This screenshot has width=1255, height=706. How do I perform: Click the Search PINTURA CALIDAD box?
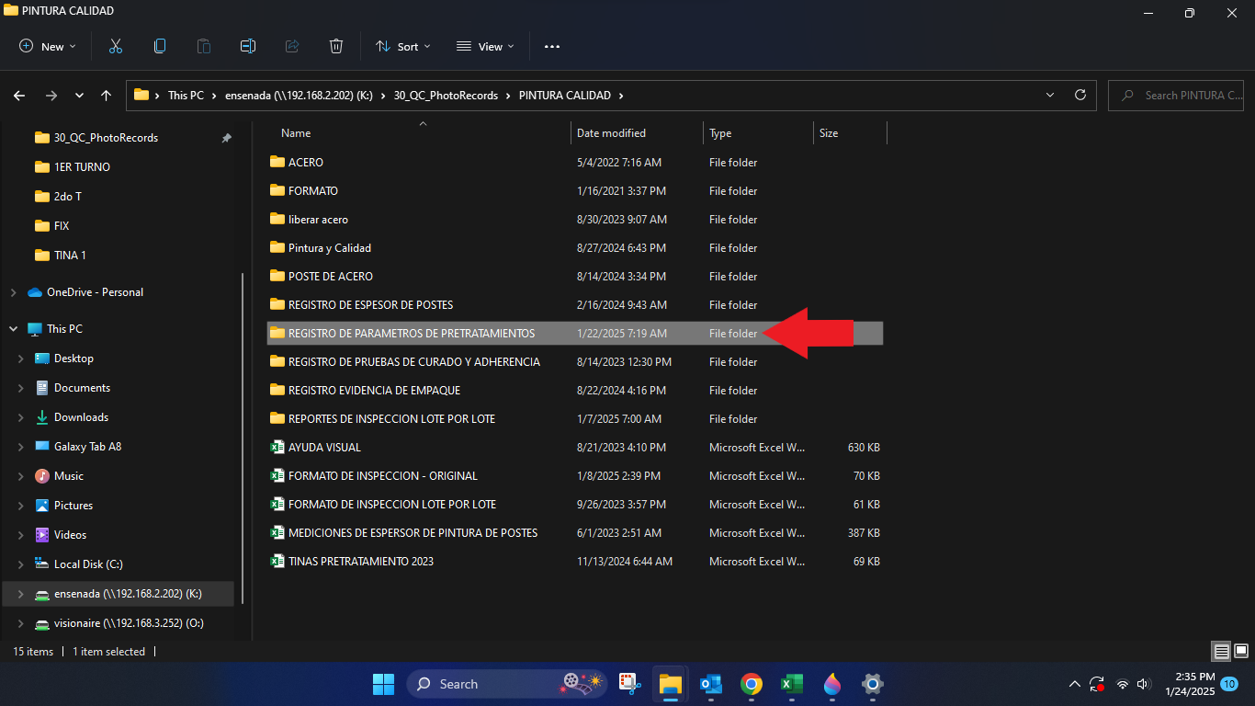point(1177,95)
